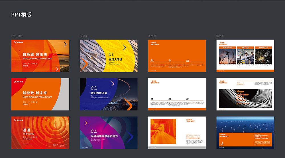Image resolution: width=285 pixels, height=158 pixels.
Task: Click the white chevron on the sunset cover
Action: (x=57, y=69)
